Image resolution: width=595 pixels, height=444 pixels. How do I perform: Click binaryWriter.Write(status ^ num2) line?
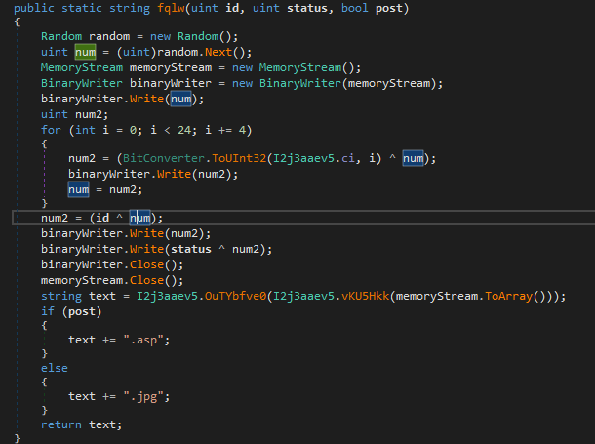pos(156,249)
